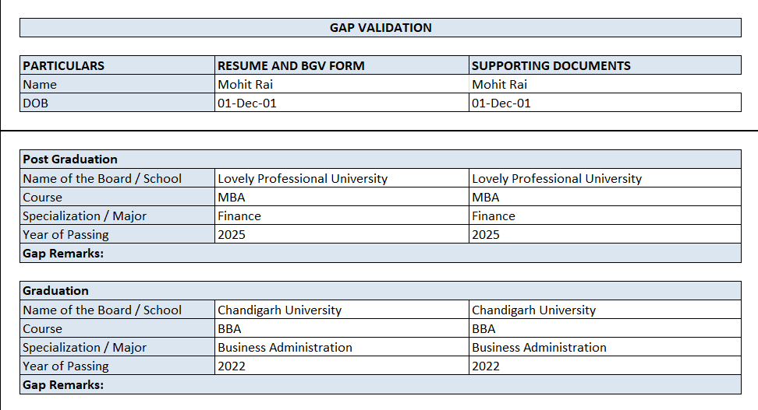Click MBA cell in Supporting Documents column

(604, 198)
